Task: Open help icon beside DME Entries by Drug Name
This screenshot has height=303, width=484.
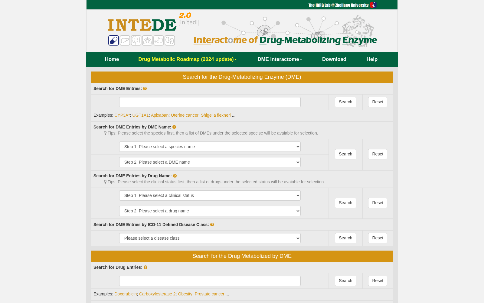Action: pos(175,176)
